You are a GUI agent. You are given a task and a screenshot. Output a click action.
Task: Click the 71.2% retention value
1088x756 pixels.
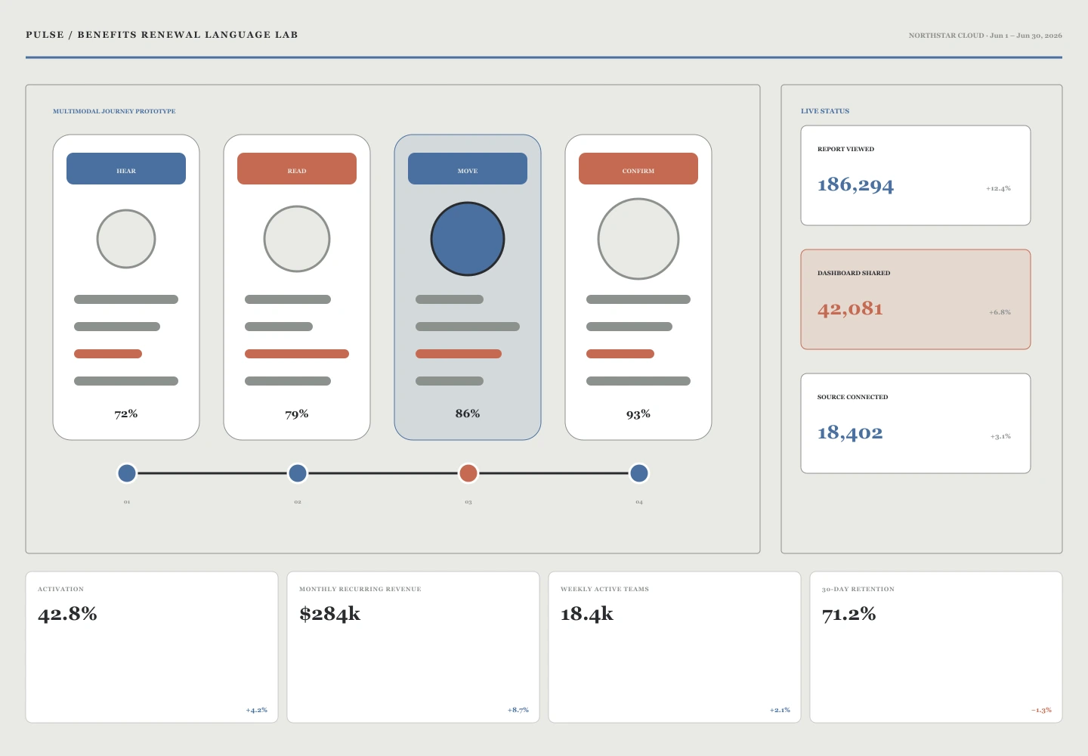click(848, 614)
